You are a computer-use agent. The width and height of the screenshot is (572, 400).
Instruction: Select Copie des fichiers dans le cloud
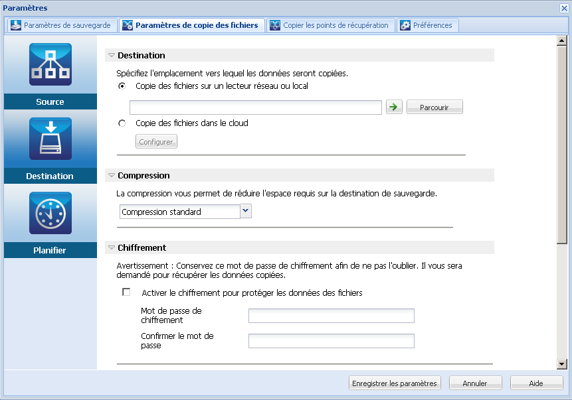[121, 123]
